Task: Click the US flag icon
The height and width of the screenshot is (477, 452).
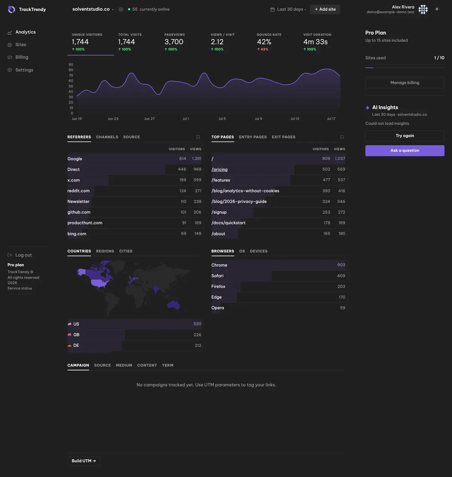Action: [x=70, y=324]
